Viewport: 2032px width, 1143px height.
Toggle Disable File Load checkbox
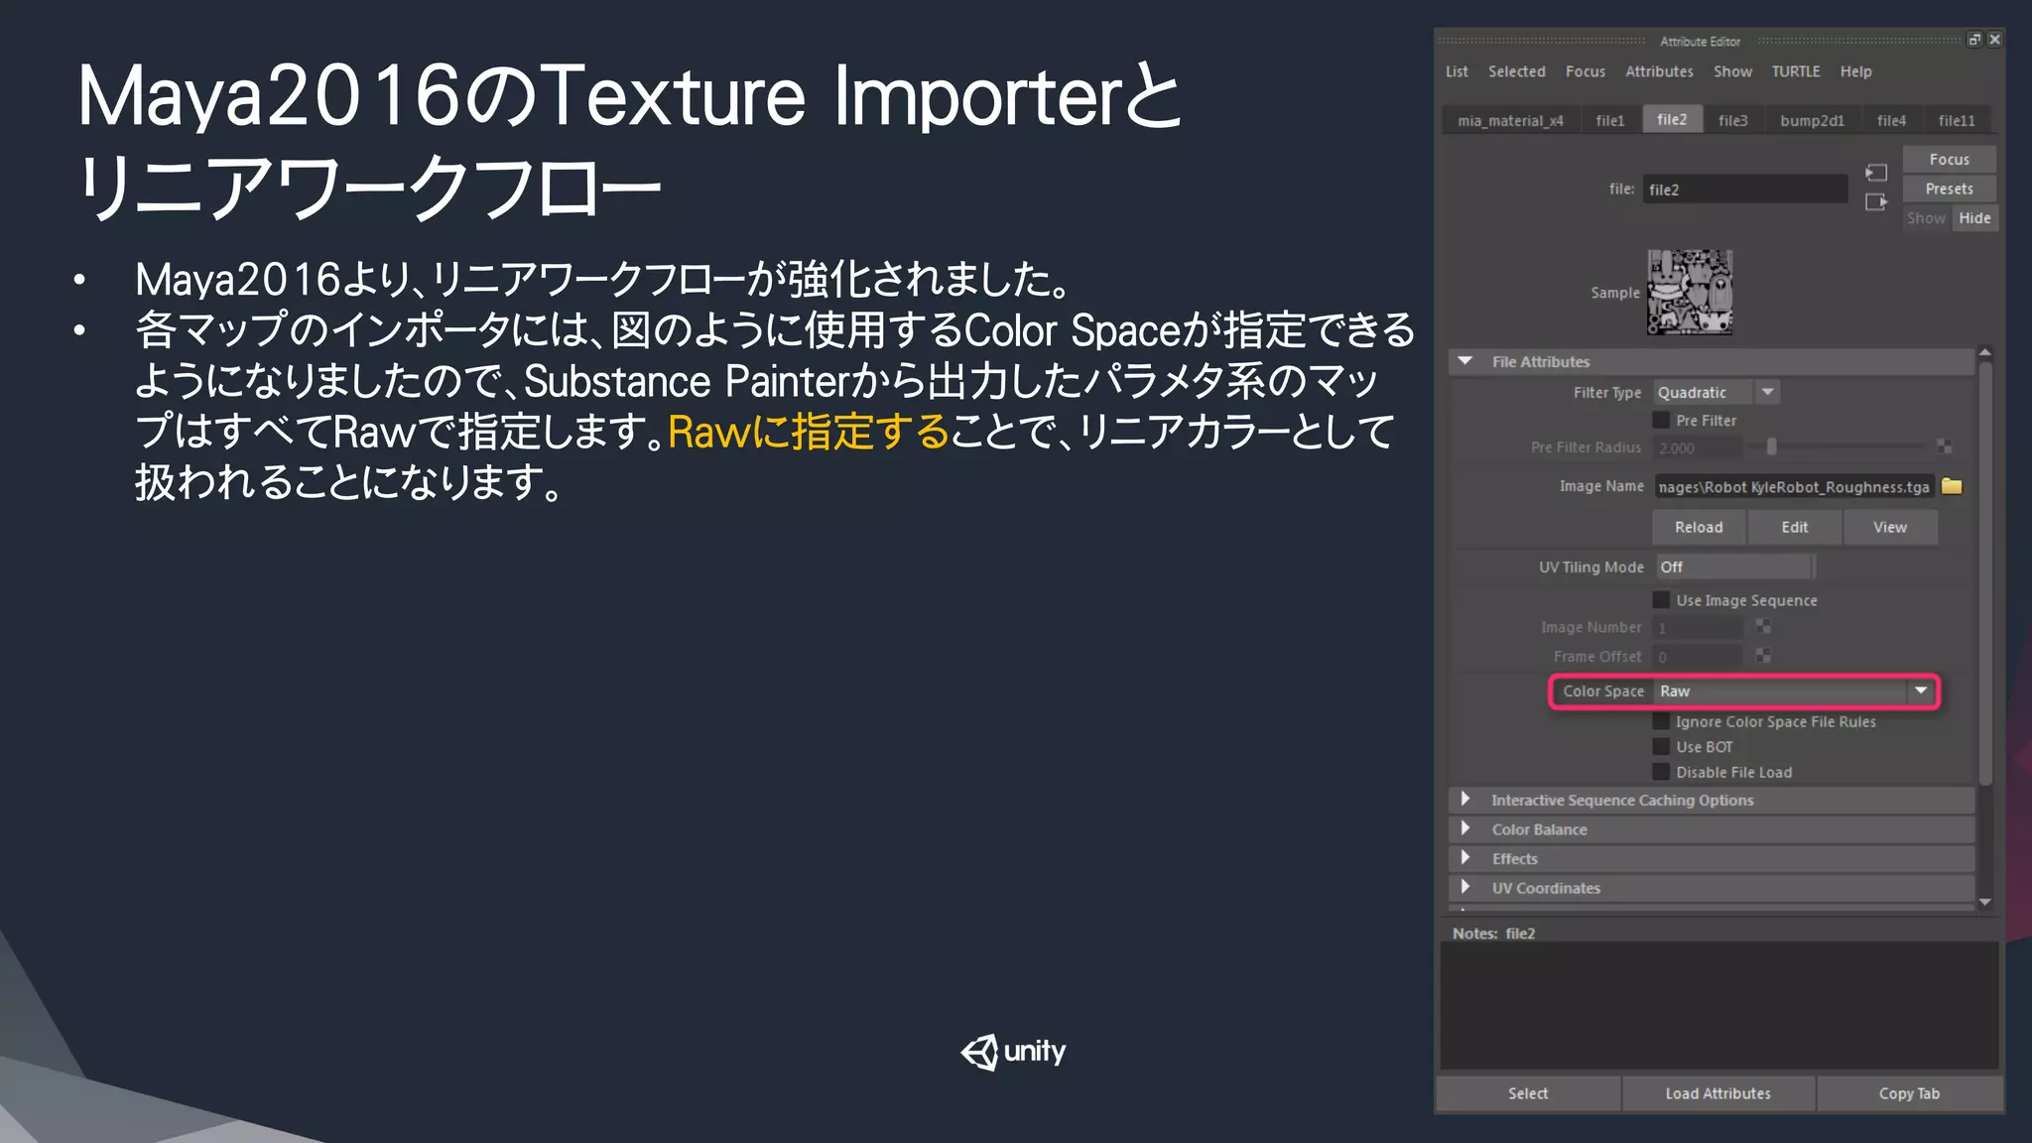[x=1661, y=771]
